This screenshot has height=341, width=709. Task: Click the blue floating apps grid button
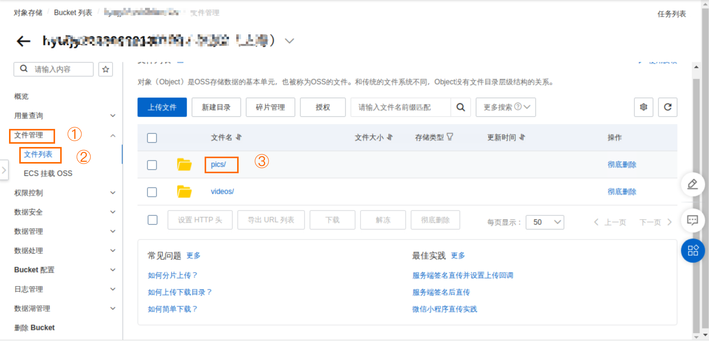(x=692, y=250)
